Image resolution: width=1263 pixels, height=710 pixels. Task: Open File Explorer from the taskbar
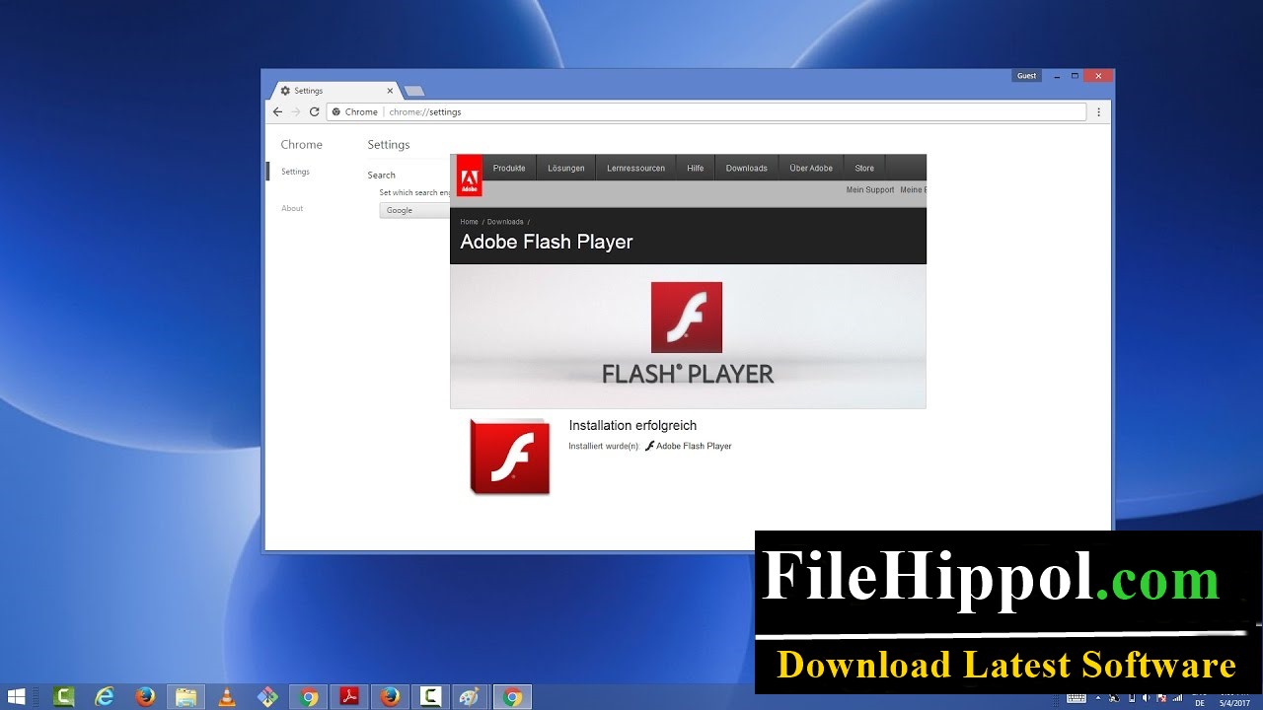click(186, 697)
